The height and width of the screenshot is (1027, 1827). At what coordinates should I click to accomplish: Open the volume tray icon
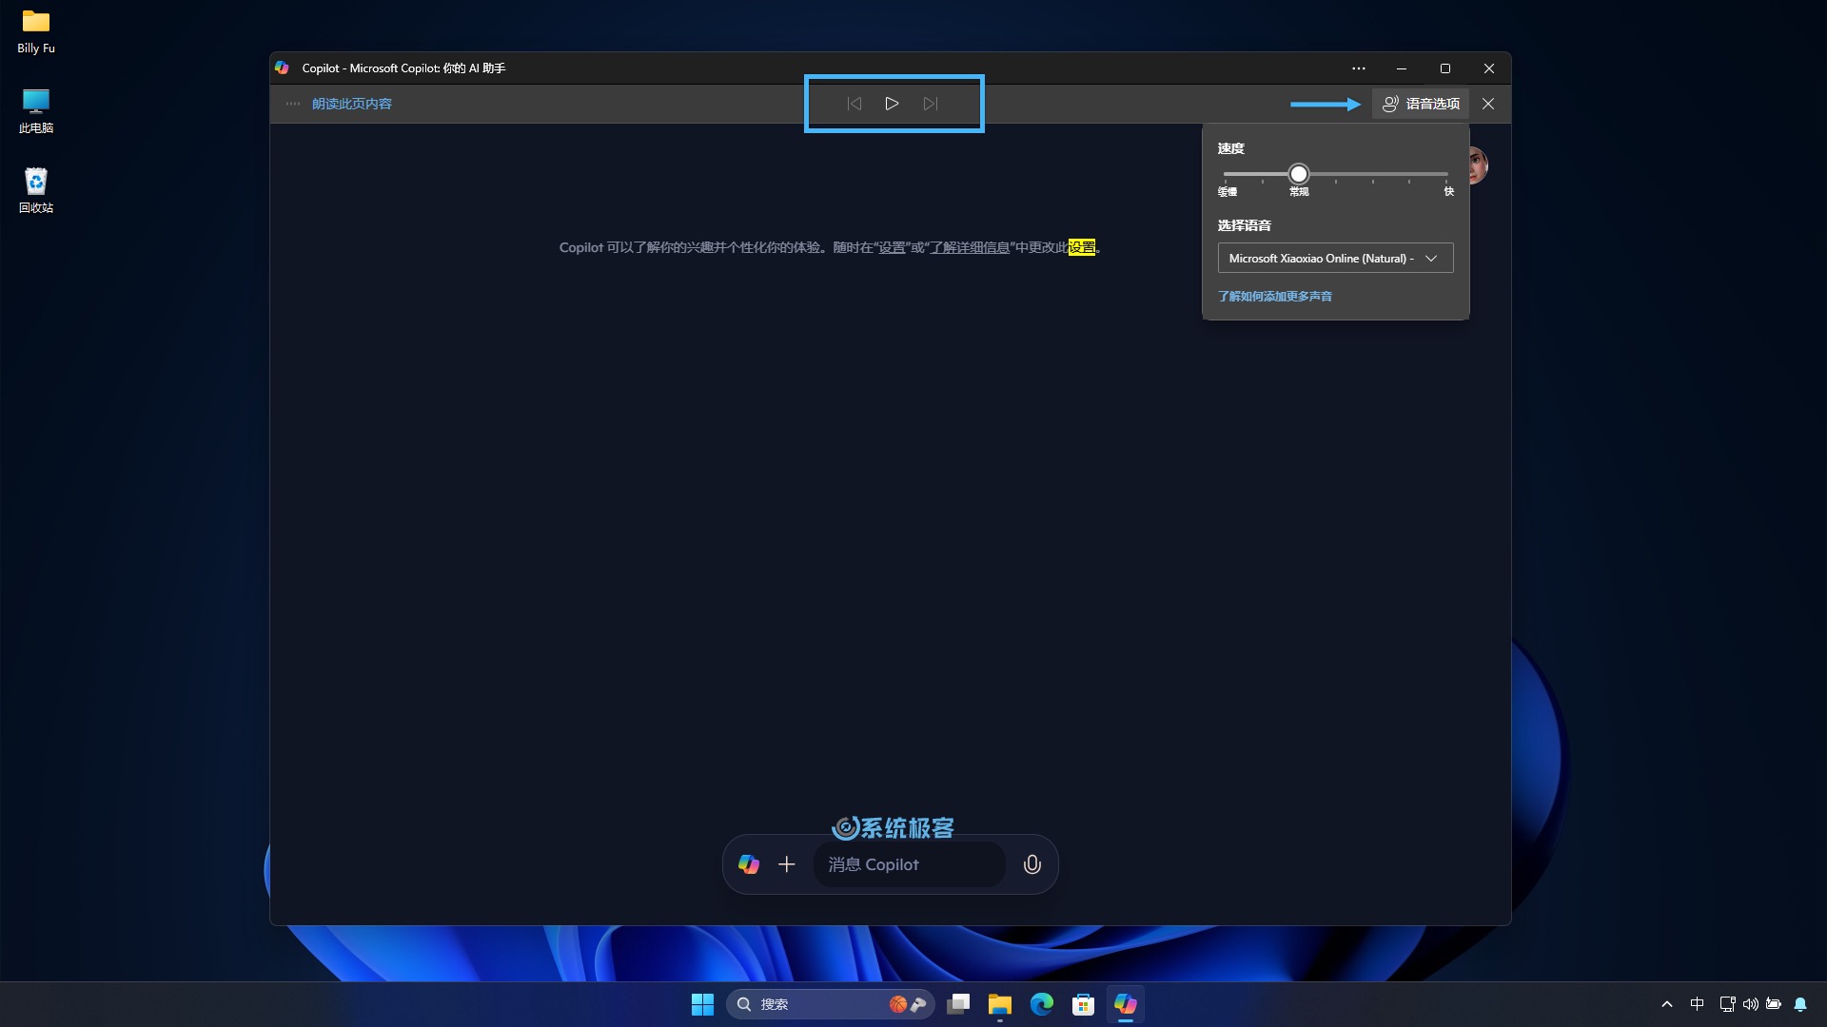1750,1004
